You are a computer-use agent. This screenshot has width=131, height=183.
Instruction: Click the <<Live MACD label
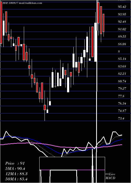pos(110,176)
